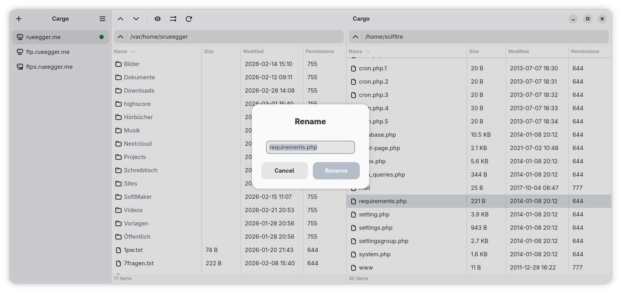Maximize the Cargo window

click(x=588, y=19)
